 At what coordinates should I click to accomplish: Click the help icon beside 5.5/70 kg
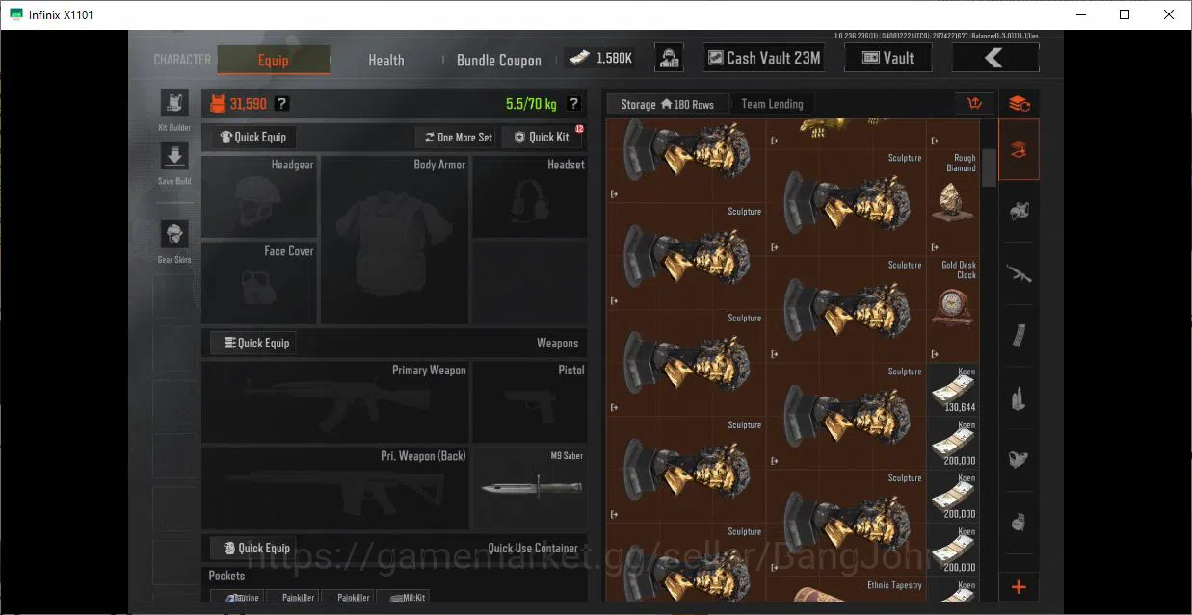573,104
